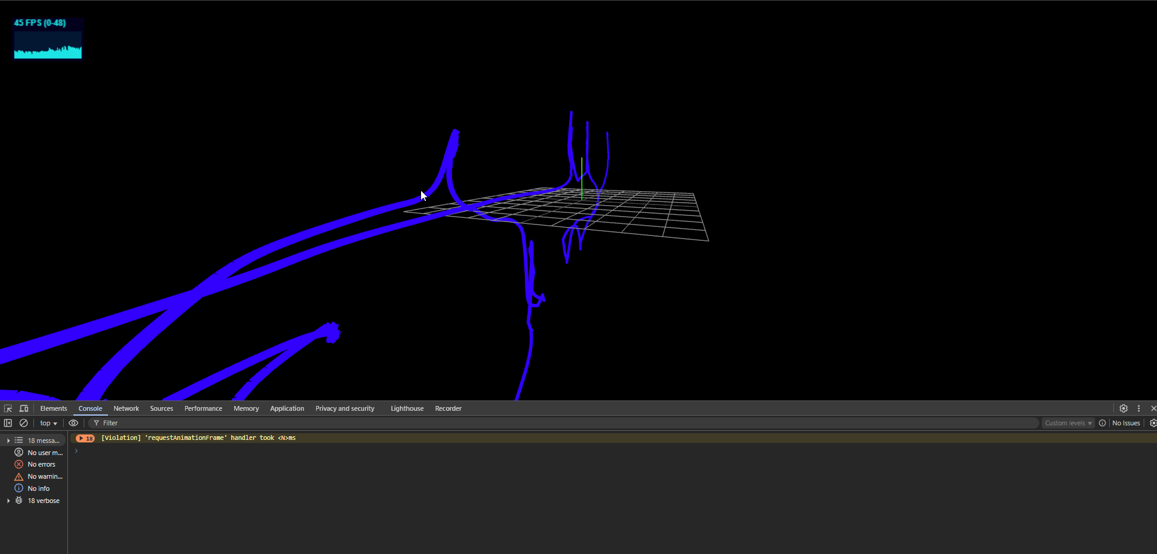This screenshot has width=1157, height=554.
Task: Hide the console sidebar panel
Action: pos(8,423)
